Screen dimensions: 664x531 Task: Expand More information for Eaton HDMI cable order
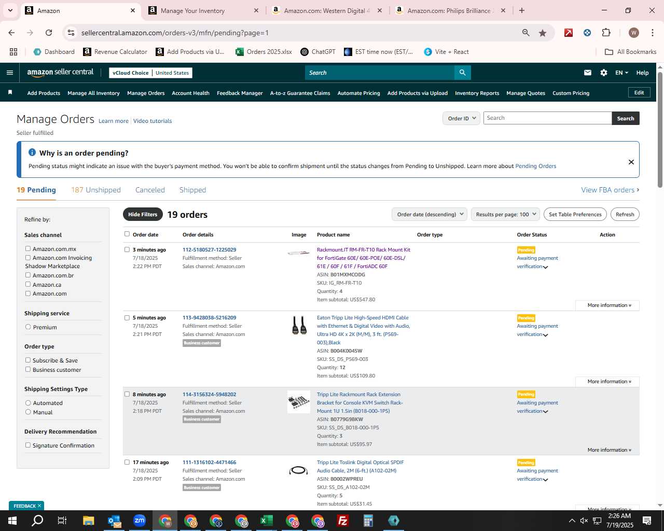(x=607, y=382)
